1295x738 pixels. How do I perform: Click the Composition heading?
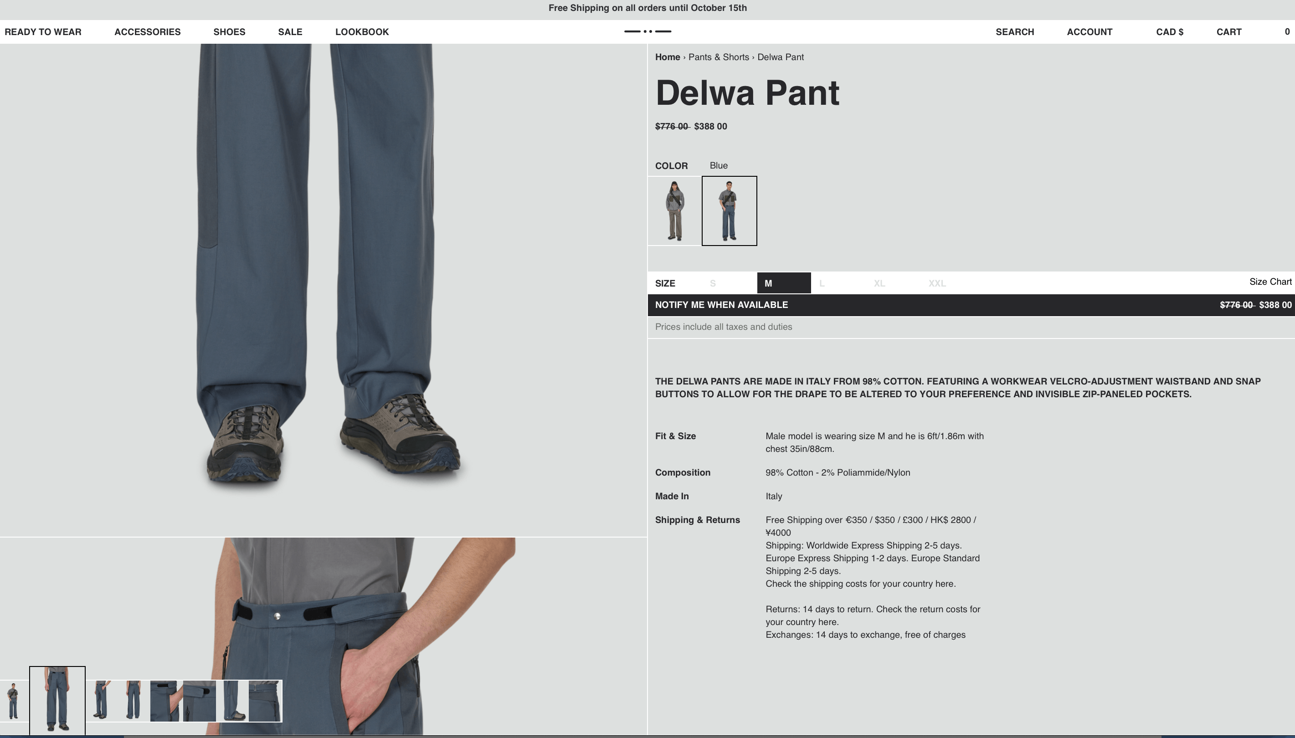[682, 472]
